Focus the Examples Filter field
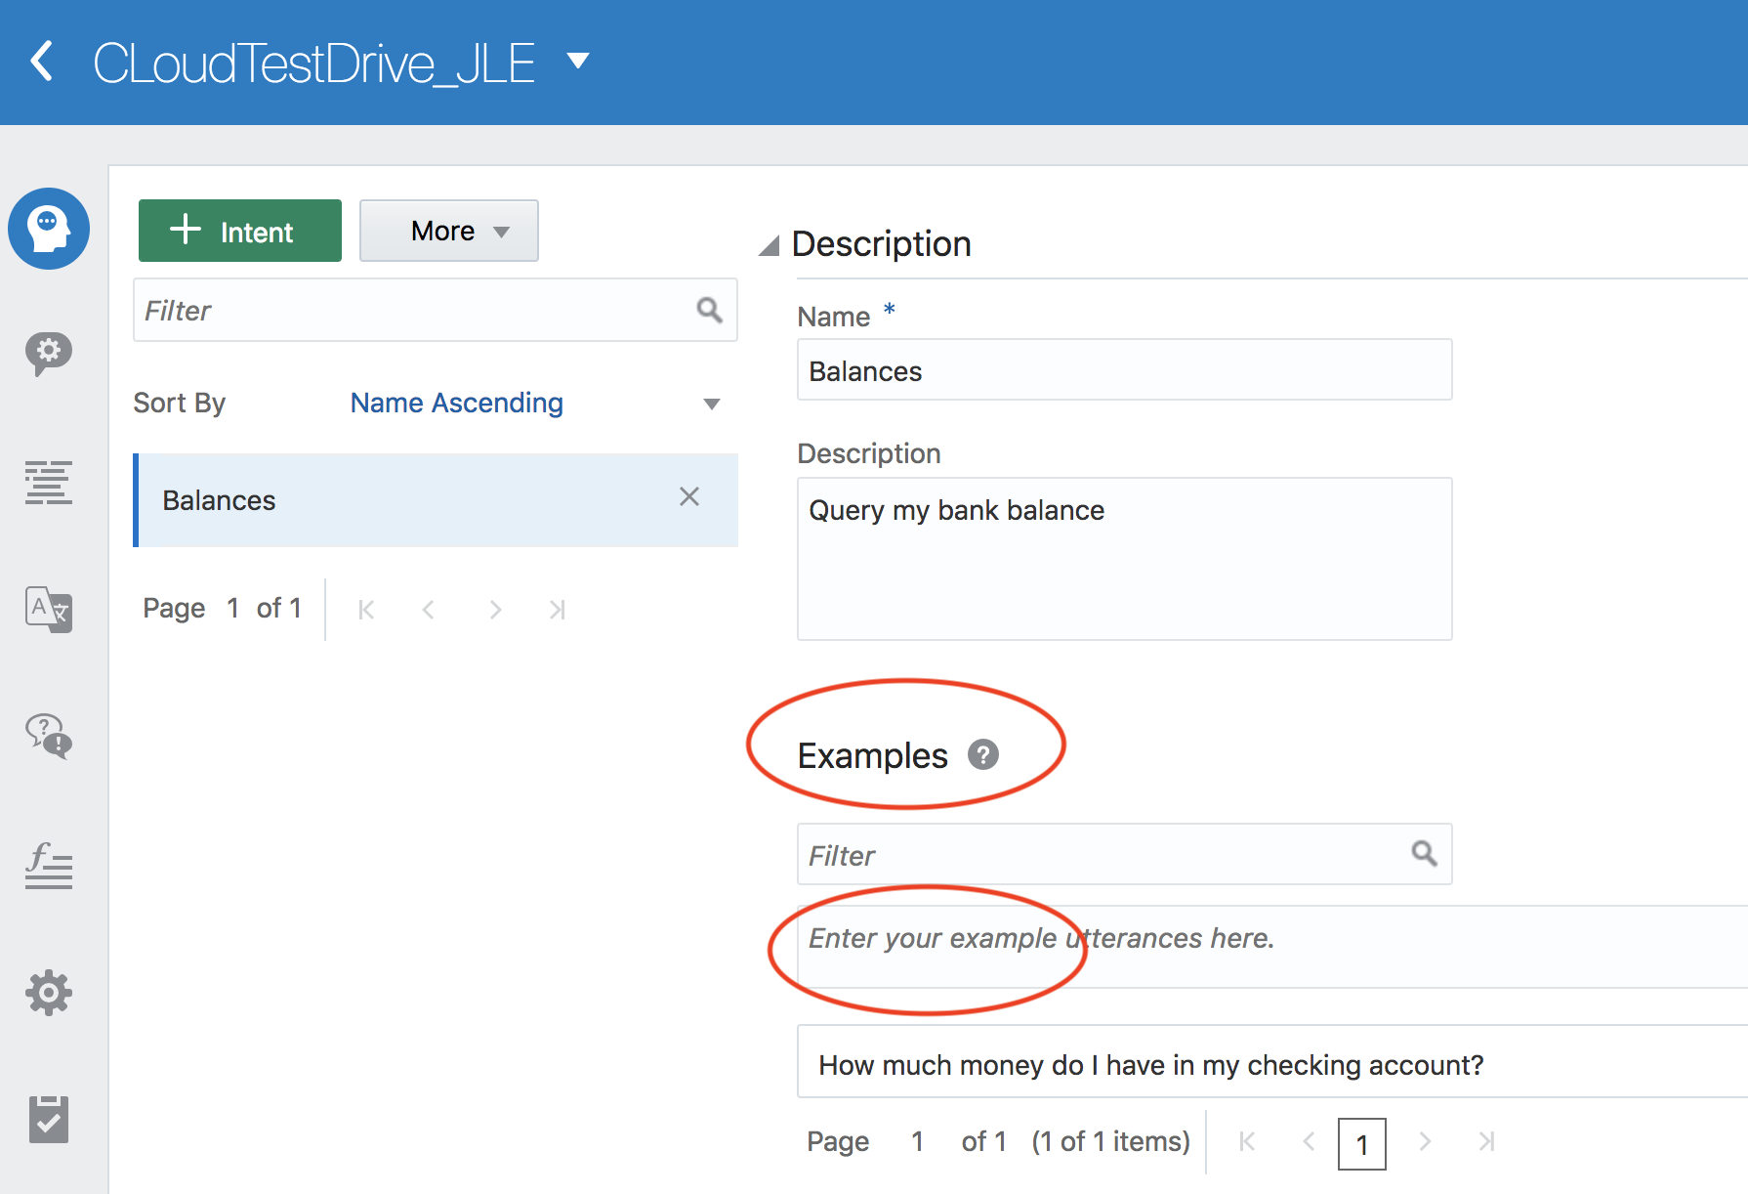1748x1194 pixels. click(x=1125, y=854)
